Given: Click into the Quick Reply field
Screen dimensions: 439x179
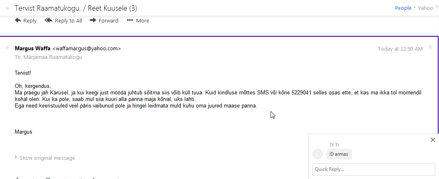Looking at the screenshot, I should [373, 169].
